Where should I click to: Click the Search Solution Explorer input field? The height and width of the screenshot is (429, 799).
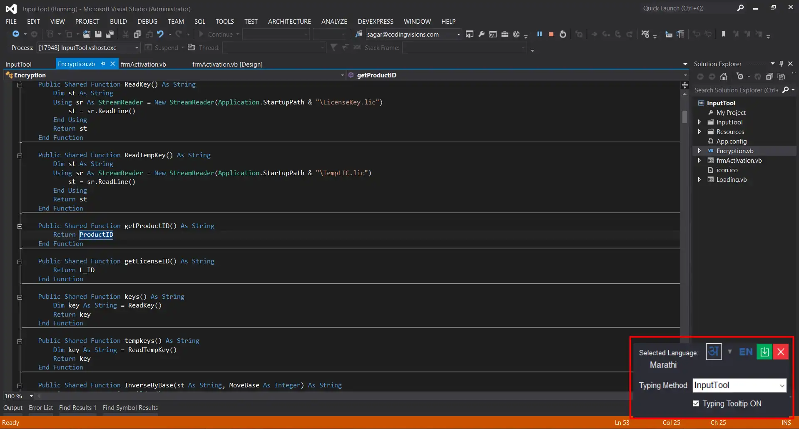tap(736, 90)
